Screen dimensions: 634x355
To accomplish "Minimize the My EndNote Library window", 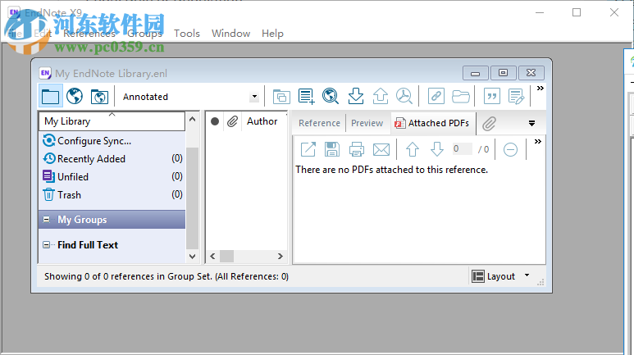I will click(x=476, y=73).
